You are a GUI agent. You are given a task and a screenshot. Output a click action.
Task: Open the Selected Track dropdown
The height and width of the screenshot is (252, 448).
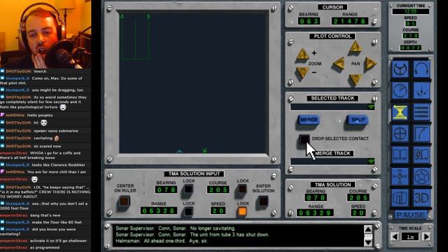[x=332, y=107]
